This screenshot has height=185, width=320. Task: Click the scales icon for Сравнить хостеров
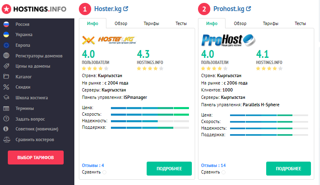click(x=7, y=139)
